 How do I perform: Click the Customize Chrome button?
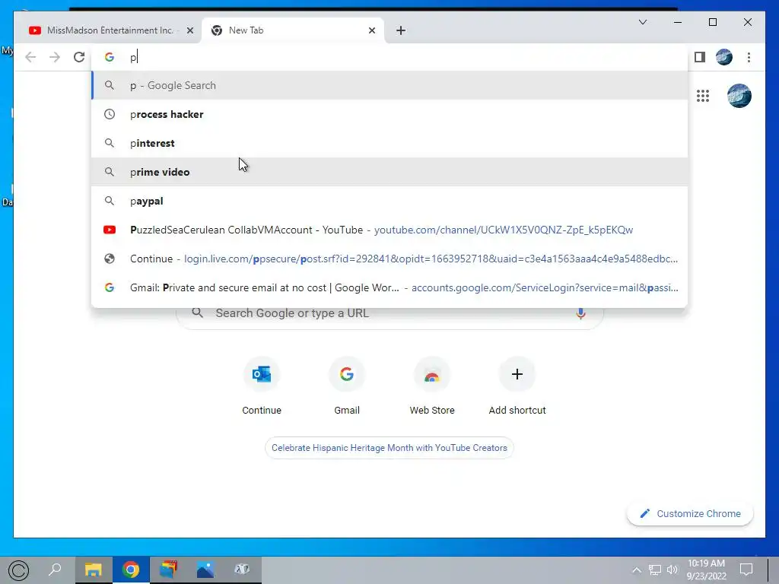690,513
